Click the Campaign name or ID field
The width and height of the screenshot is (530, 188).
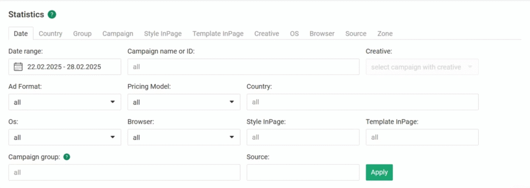(243, 67)
